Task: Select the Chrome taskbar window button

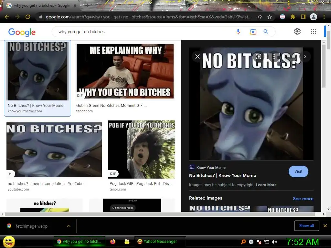Action: (x=80, y=242)
